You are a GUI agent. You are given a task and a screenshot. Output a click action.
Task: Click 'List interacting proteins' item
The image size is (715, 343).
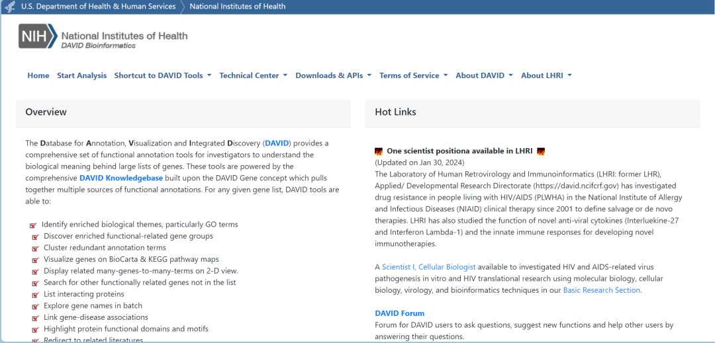(x=84, y=294)
